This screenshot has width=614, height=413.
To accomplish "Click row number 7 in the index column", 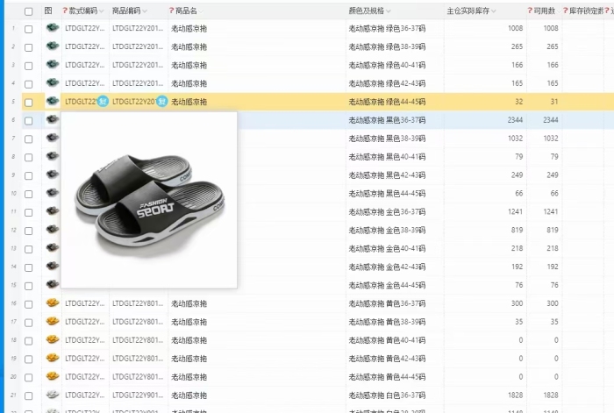I will [14, 139].
